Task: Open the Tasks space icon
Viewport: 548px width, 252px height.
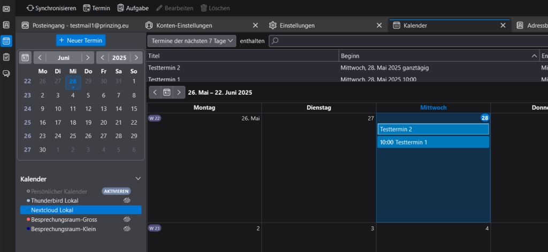Action: tap(6, 57)
